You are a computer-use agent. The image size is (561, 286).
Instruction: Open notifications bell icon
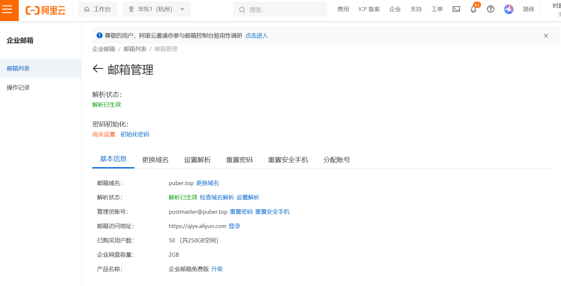click(473, 9)
